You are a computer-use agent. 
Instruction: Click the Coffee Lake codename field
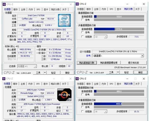click(x=27, y=19)
